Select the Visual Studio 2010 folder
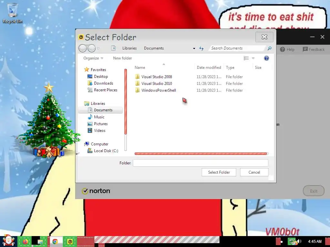The image size is (330, 247). [157, 83]
